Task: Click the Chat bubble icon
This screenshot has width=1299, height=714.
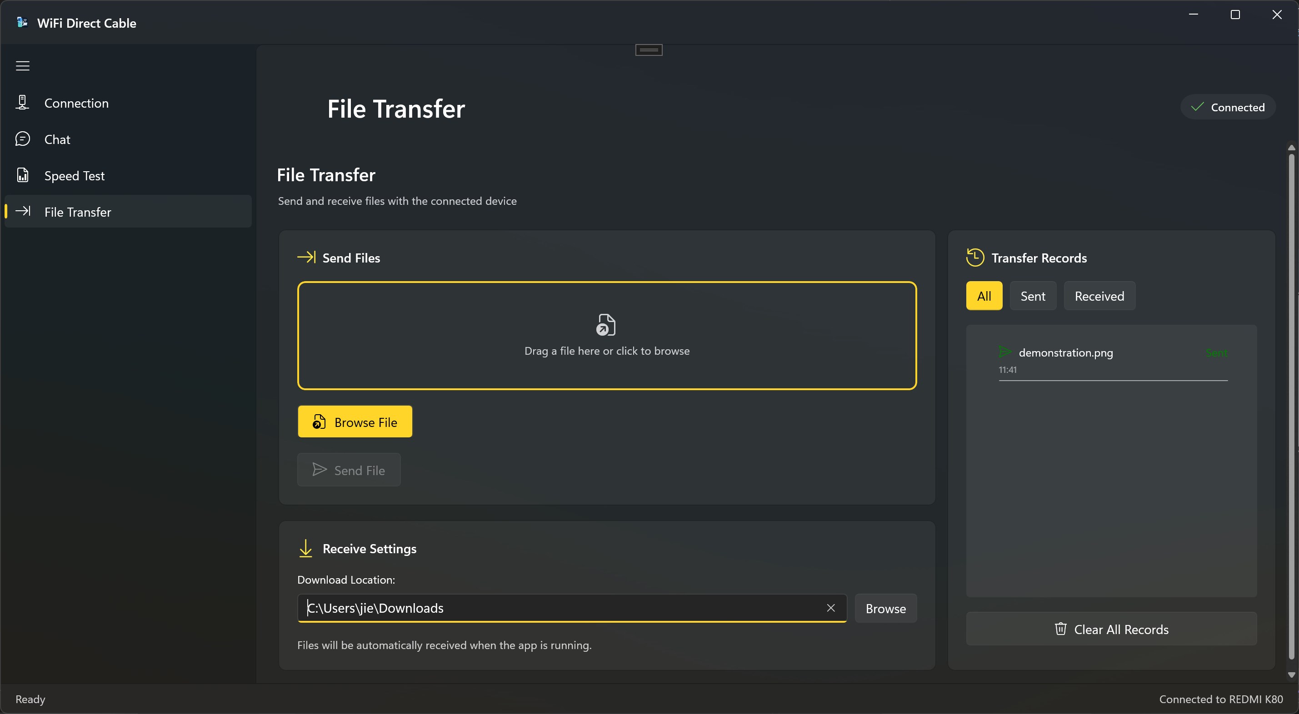Action: 23,139
